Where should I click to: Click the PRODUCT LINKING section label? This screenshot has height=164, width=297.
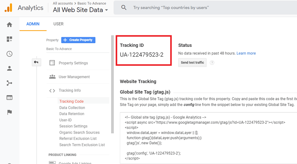click(62, 155)
